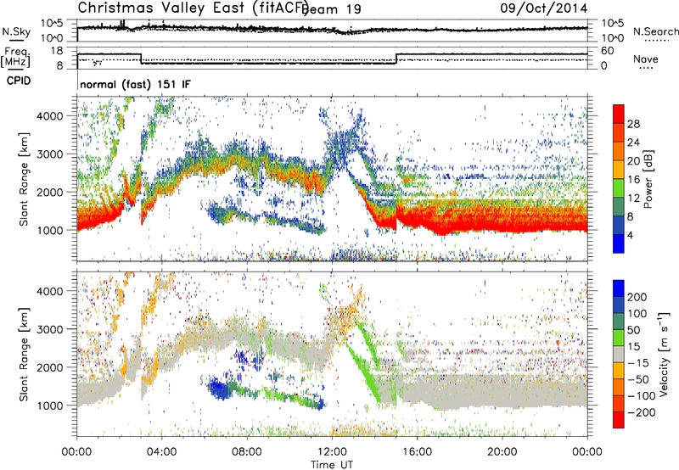Screen dimensions: 679x470
Task: Click the 60 tick on Nave axis
Action: 608,51
